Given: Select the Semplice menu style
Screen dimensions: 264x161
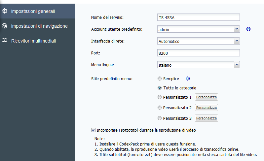Looking at the screenshot, I should [x=160, y=79].
